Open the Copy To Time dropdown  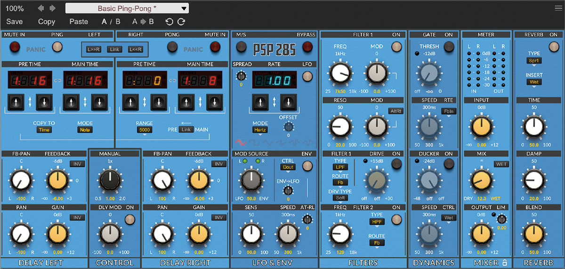pyautogui.click(x=44, y=130)
